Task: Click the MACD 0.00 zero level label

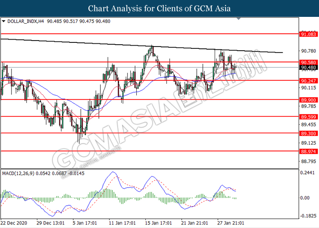Action: pos(304,197)
